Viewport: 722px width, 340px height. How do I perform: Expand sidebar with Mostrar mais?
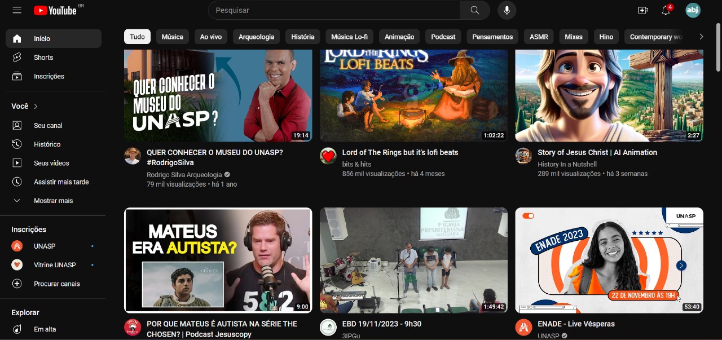(54, 201)
